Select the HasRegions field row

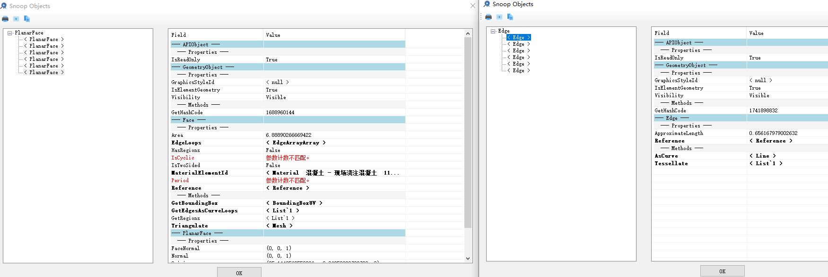[x=287, y=150]
